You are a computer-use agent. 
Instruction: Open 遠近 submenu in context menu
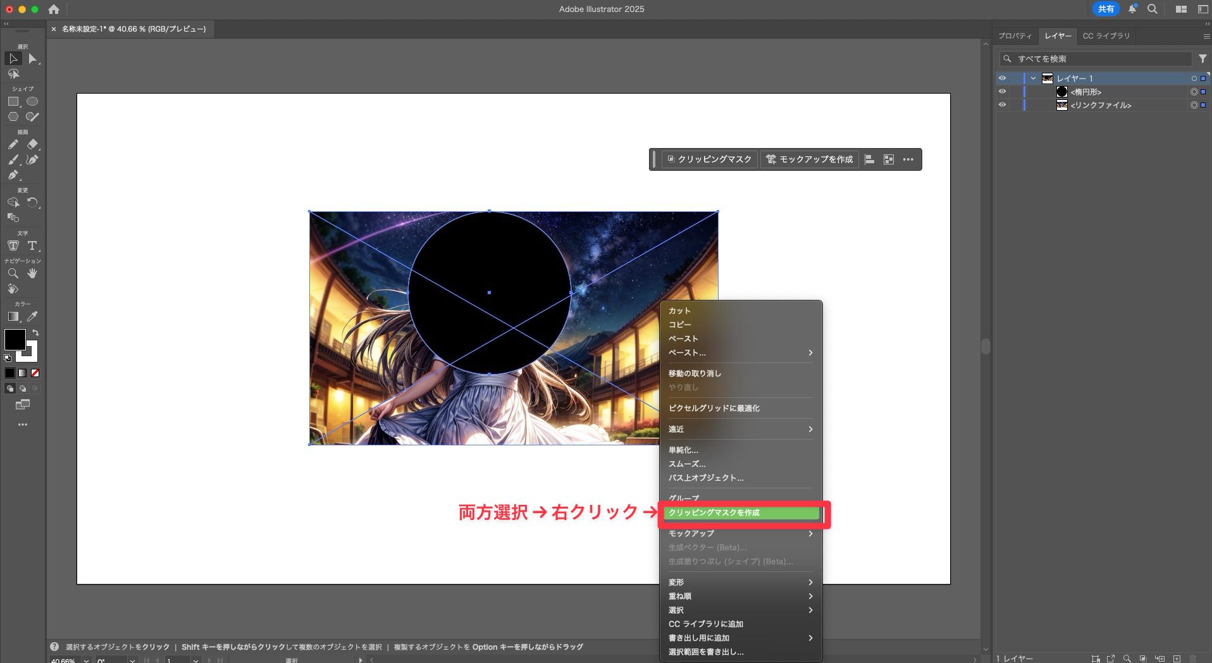(x=741, y=429)
